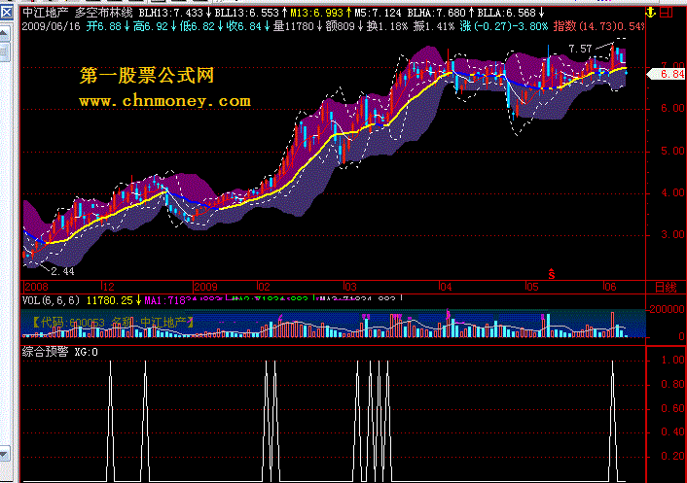687x483 pixels.
Task: Click the yellow M13:6.993 value
Action: click(317, 13)
